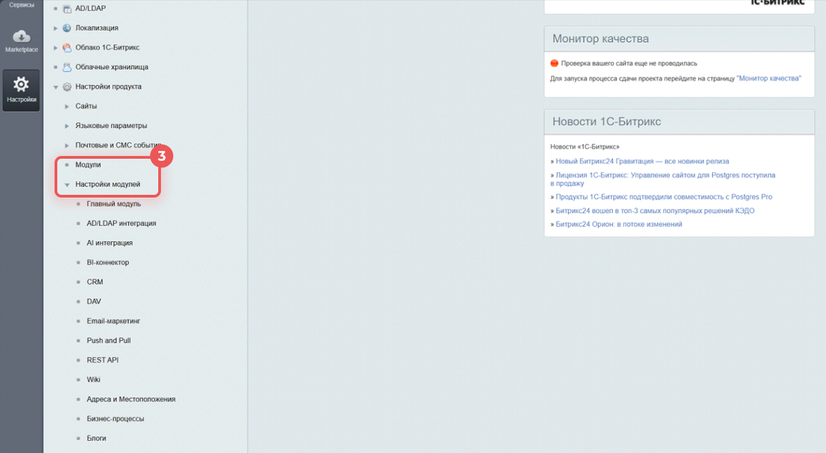Screen dimensions: 826x453
Task: Open CRM module settings
Action: coord(95,282)
